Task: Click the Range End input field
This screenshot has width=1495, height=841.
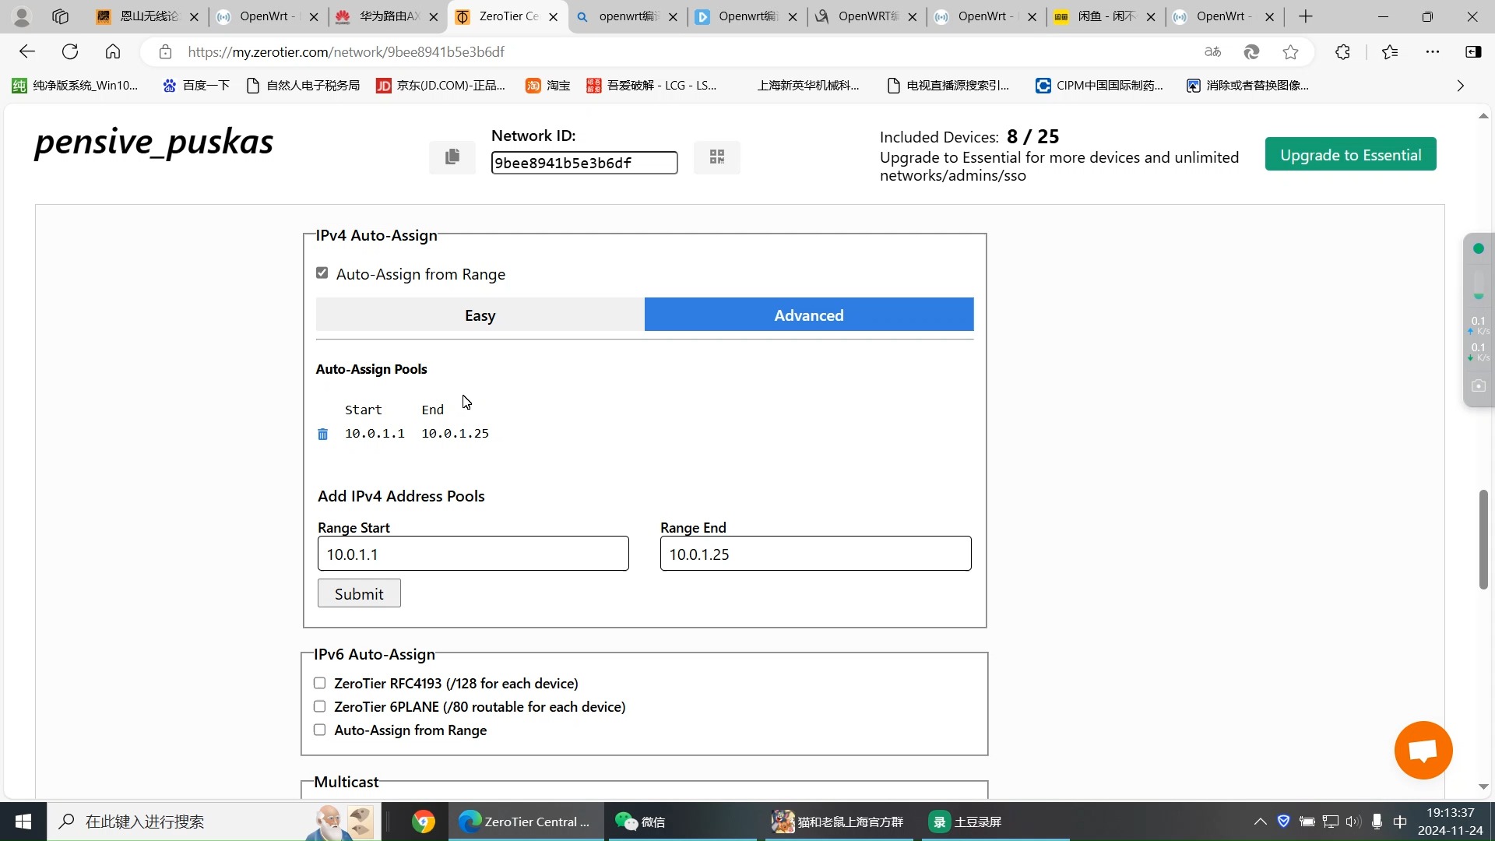Action: tap(814, 554)
